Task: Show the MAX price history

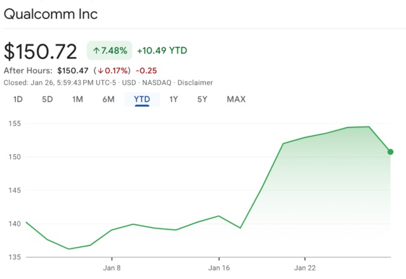Action: [x=236, y=99]
